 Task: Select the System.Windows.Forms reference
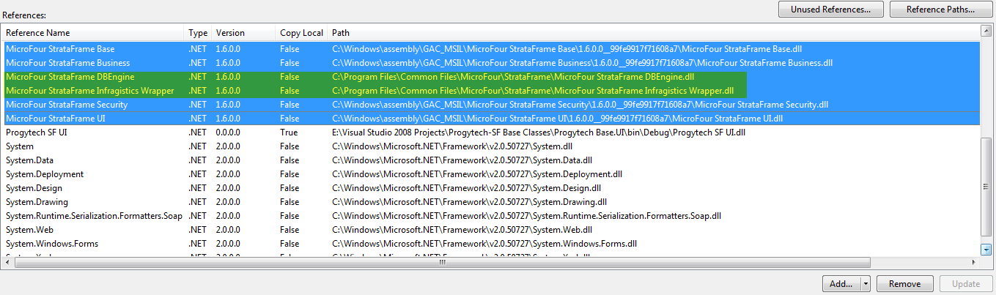click(x=51, y=244)
